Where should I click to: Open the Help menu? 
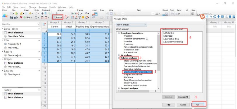(71, 7)
